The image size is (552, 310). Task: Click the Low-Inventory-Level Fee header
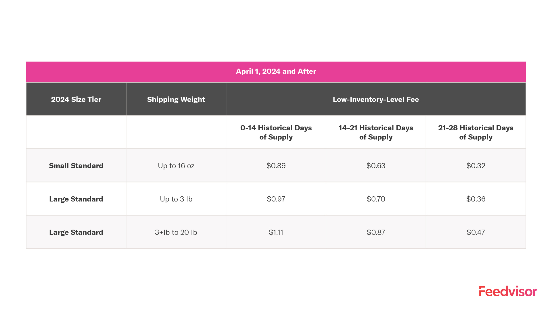click(376, 99)
